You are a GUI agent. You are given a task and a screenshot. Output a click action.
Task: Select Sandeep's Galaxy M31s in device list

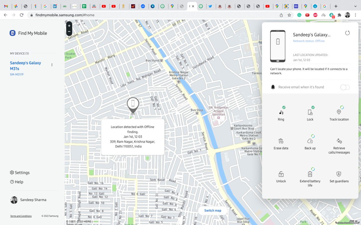pos(26,66)
